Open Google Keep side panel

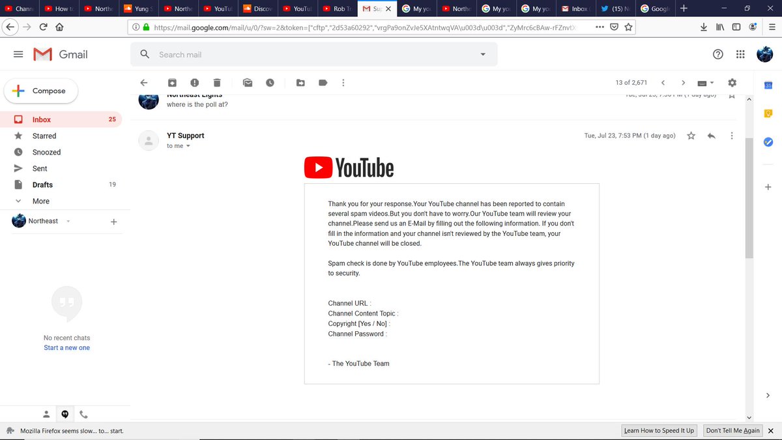(x=768, y=114)
